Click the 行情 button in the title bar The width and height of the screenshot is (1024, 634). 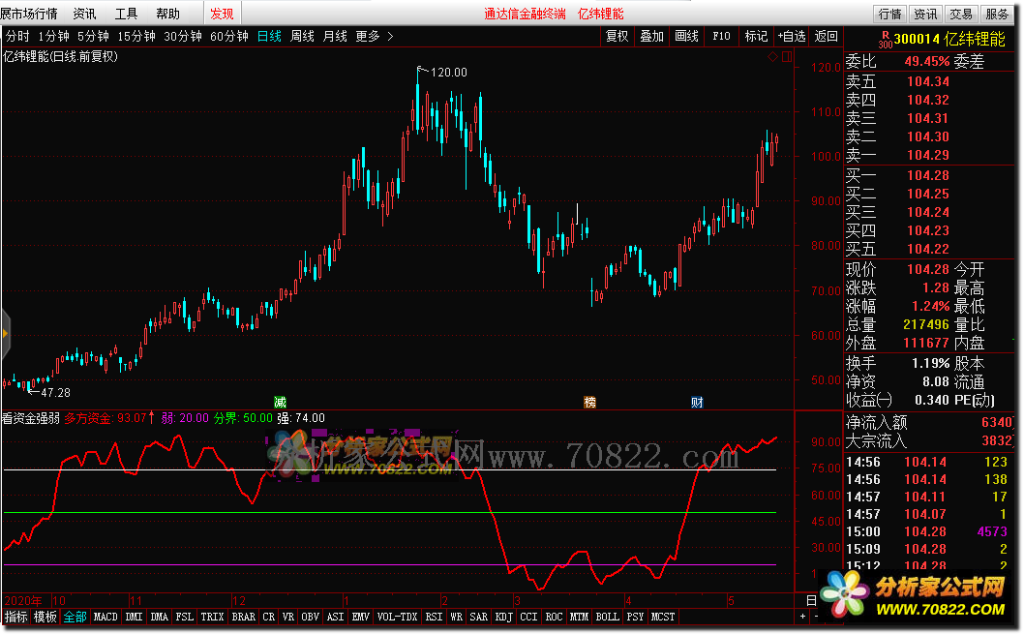tap(889, 14)
